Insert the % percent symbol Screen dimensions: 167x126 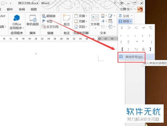click(x=136, y=49)
